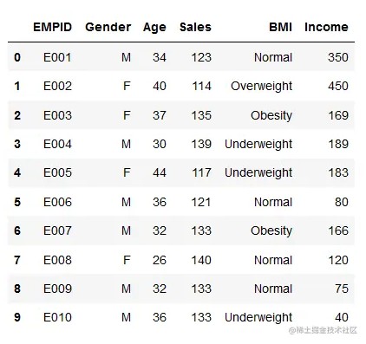Click the Age column header
The width and height of the screenshot is (366, 344).
coord(154,28)
